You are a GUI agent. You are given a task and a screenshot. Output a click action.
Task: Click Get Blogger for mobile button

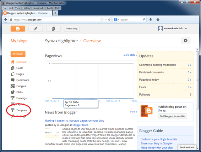pos(172,116)
